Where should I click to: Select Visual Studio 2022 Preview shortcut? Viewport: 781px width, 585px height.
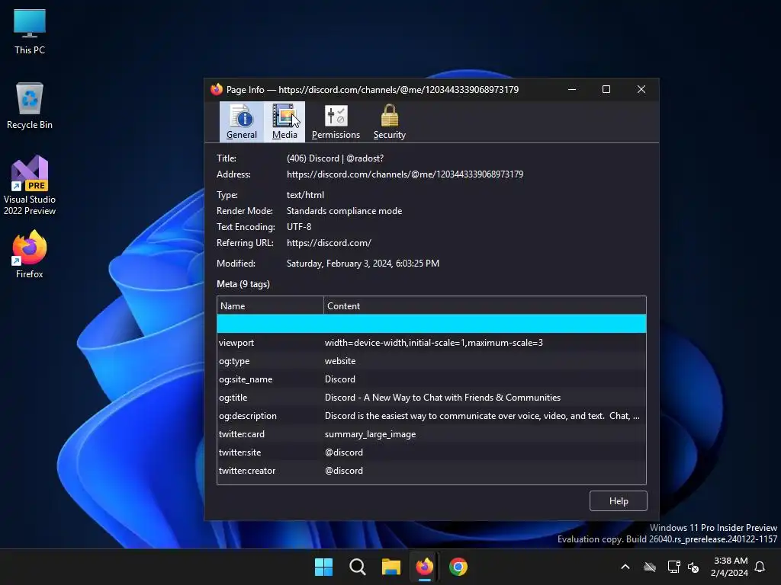pyautogui.click(x=30, y=186)
